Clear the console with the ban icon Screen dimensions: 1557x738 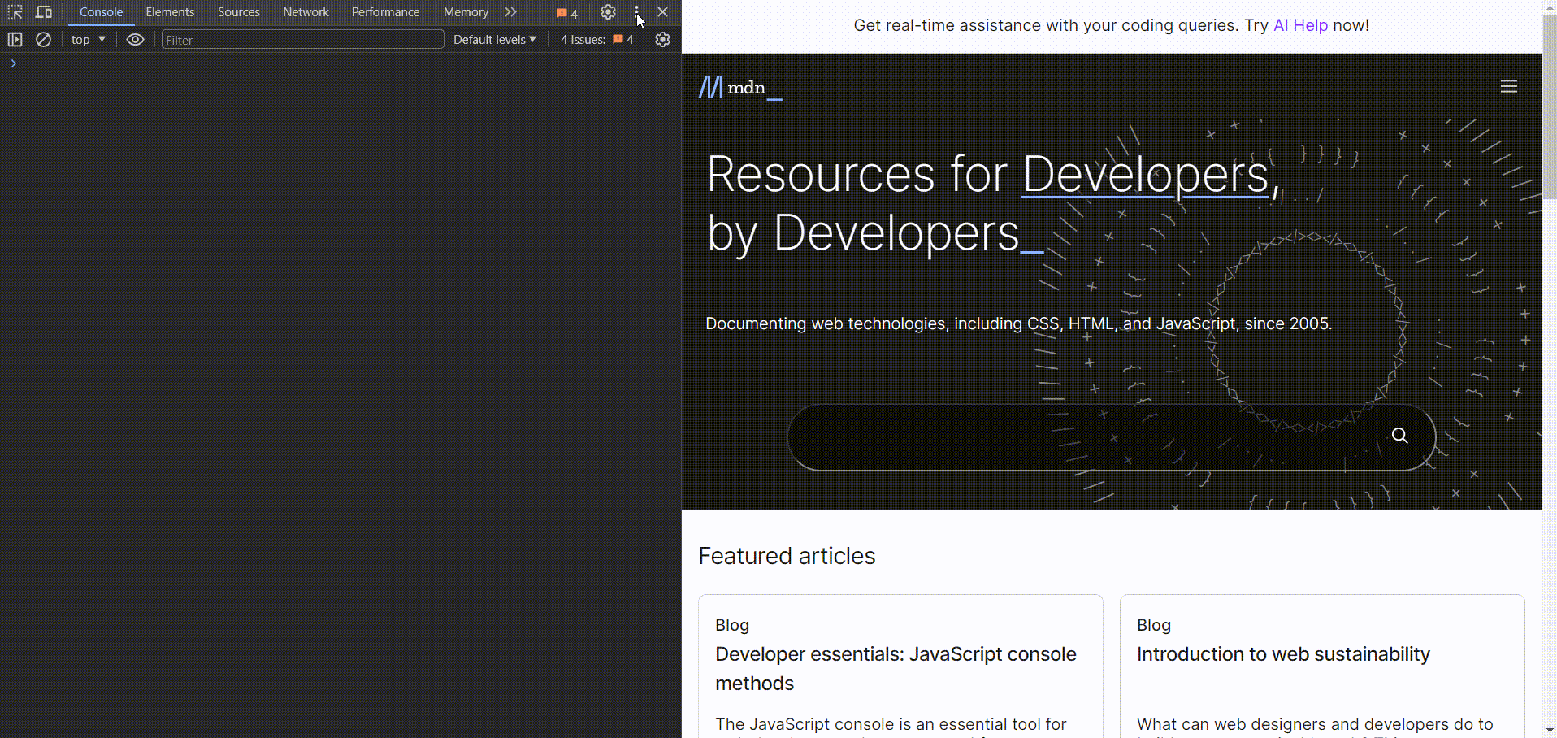[x=44, y=40]
